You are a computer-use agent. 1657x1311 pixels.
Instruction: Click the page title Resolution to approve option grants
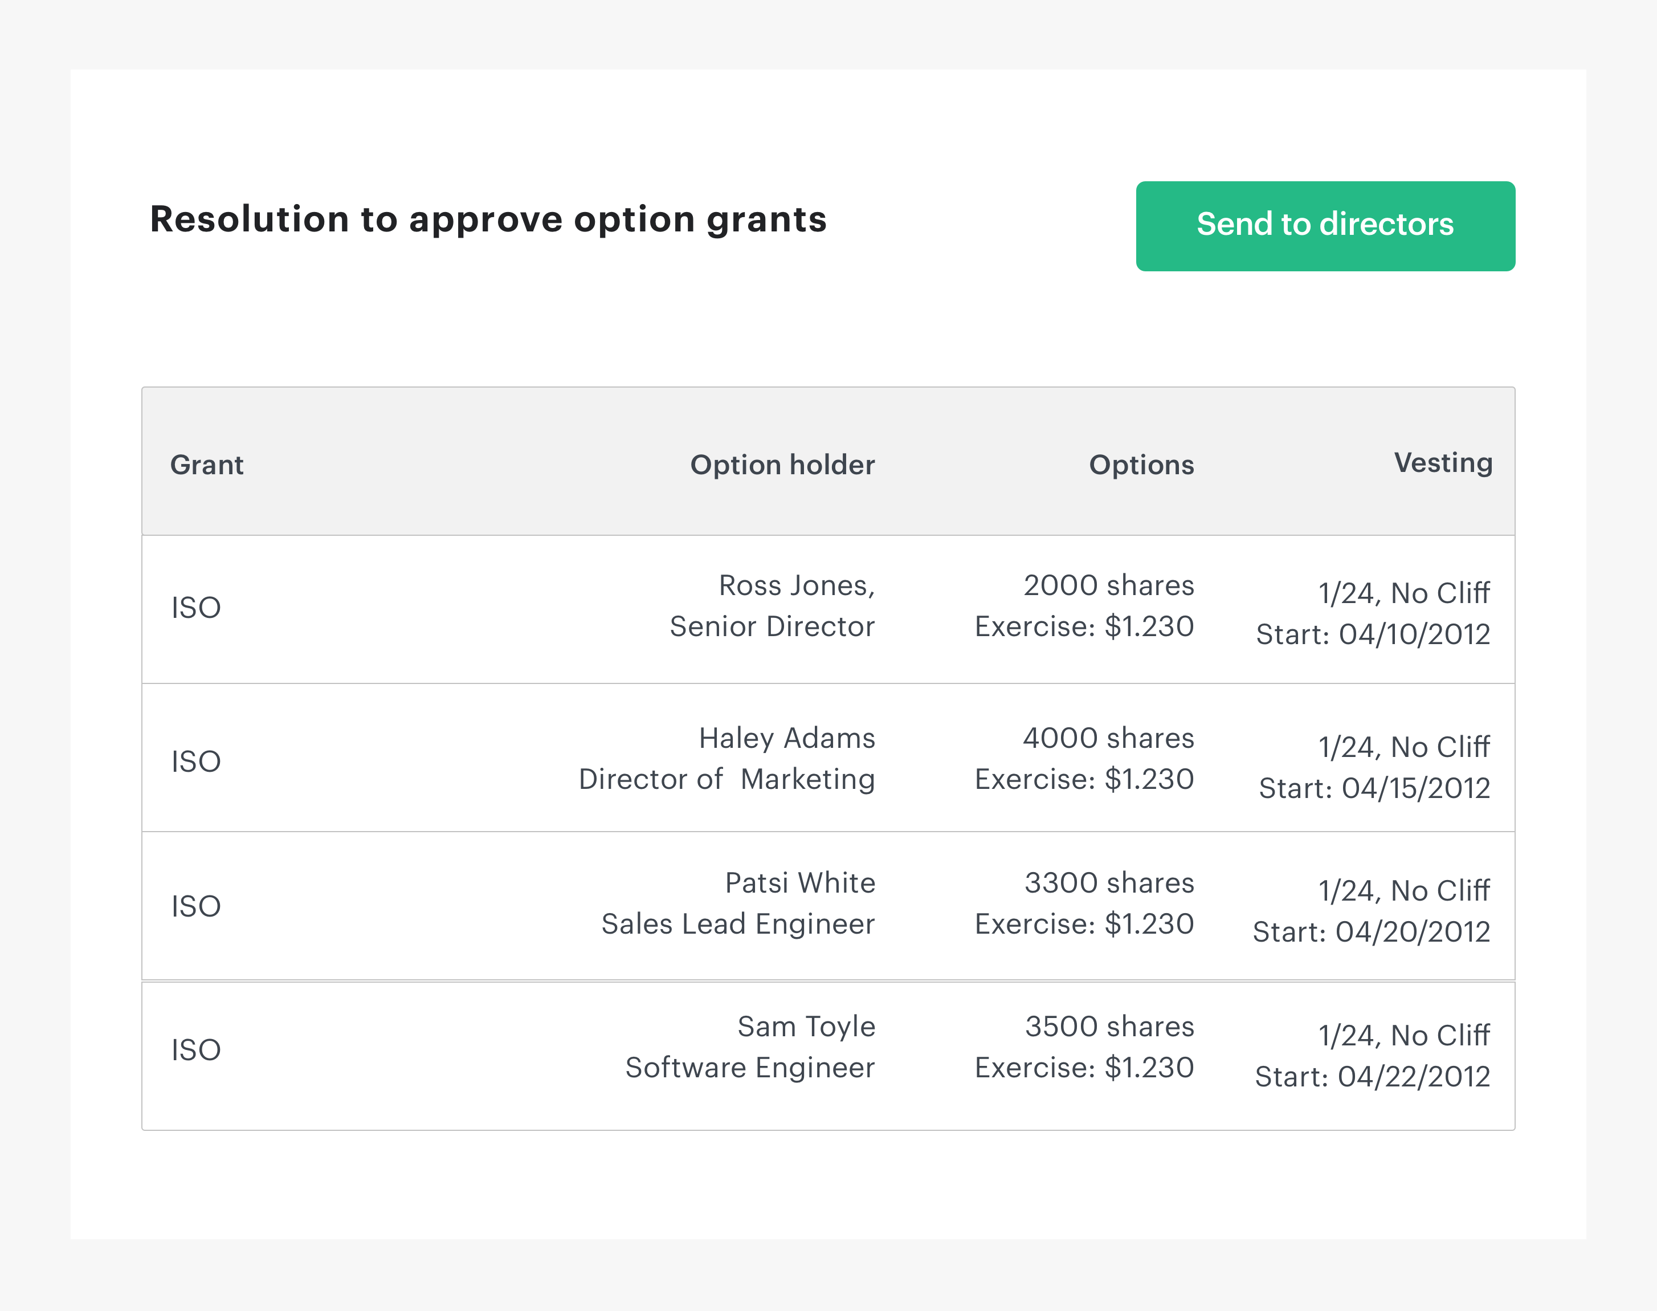488,219
